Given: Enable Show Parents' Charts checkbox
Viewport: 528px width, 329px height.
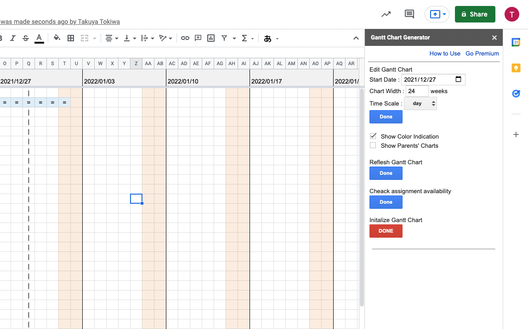Looking at the screenshot, I should (x=373, y=145).
